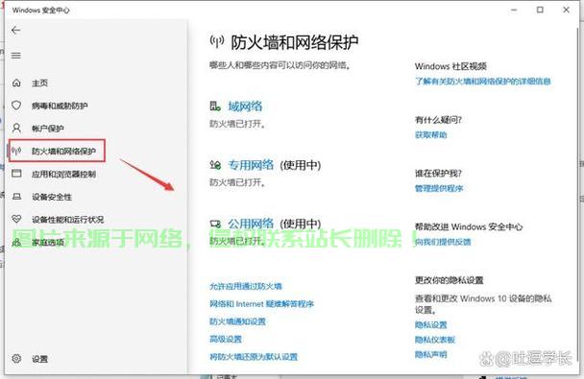Click the 公用网络 icon

[215, 224]
